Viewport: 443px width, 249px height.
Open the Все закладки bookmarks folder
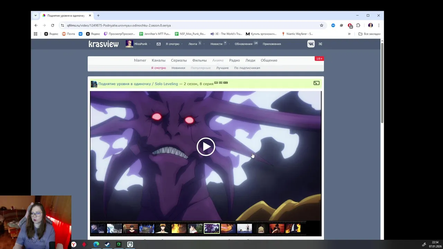(x=369, y=34)
